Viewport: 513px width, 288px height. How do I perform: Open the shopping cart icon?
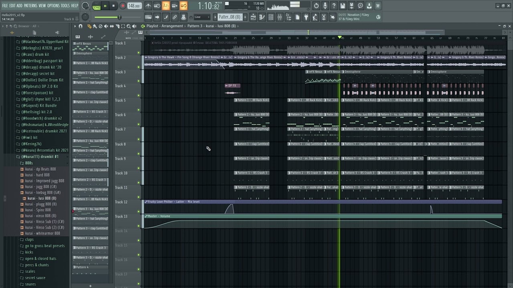click(378, 6)
